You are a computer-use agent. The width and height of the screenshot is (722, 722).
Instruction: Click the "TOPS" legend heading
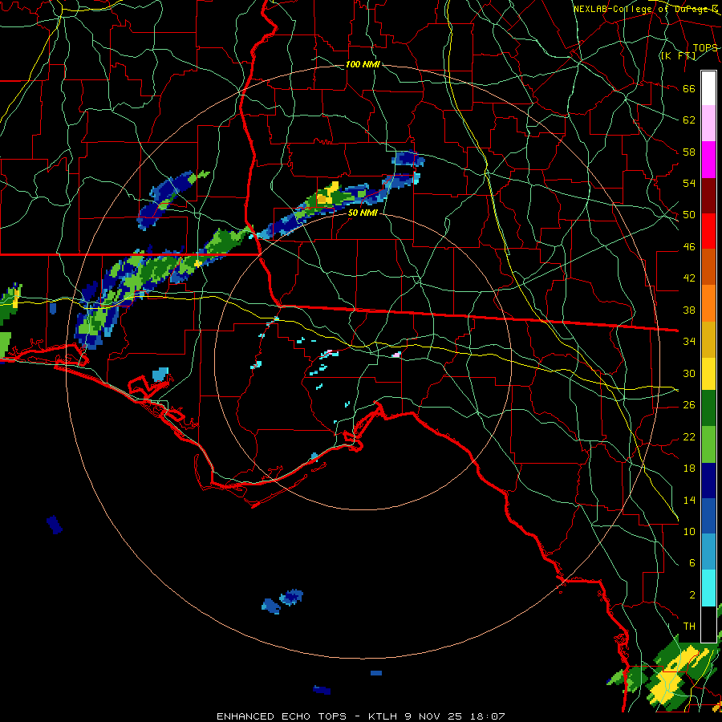(x=705, y=48)
